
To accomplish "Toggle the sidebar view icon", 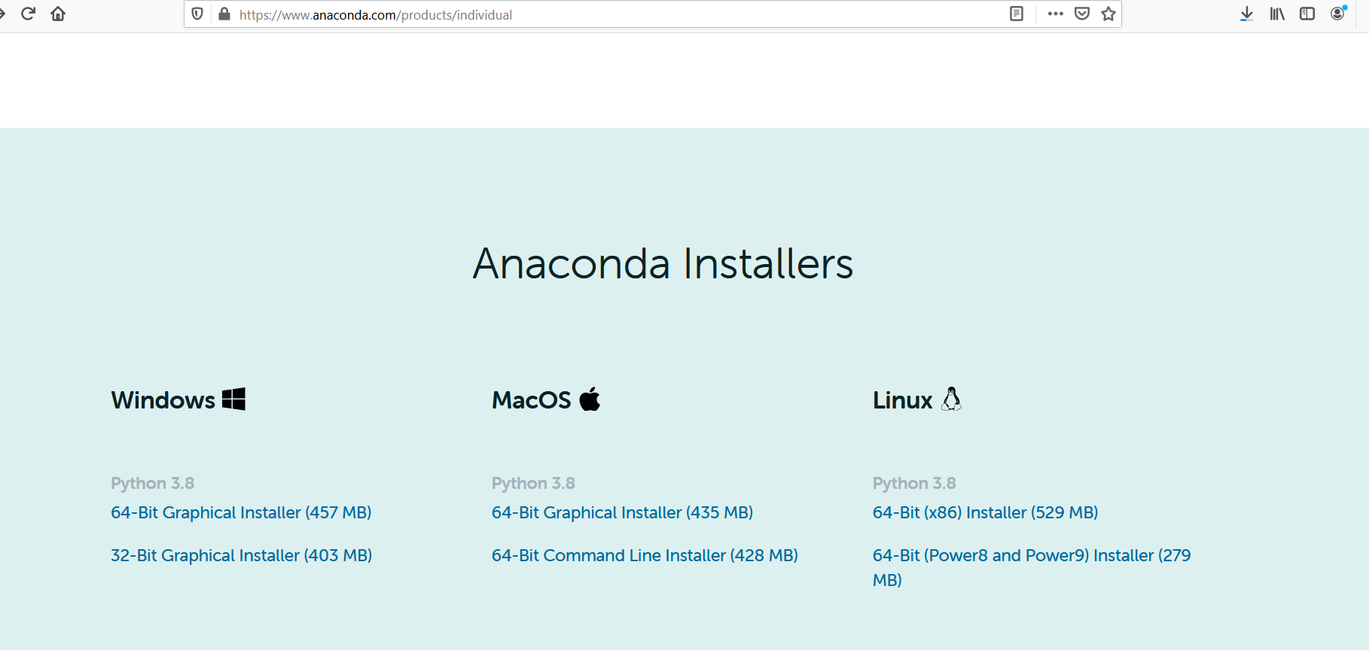I will [1307, 14].
